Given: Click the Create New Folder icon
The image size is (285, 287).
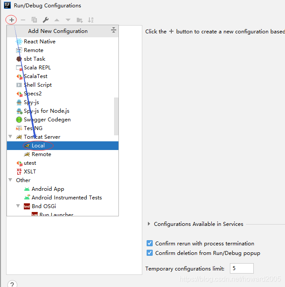Looking at the screenshot, I should pyautogui.click(x=79, y=20).
